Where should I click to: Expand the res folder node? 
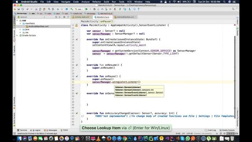(20, 32)
